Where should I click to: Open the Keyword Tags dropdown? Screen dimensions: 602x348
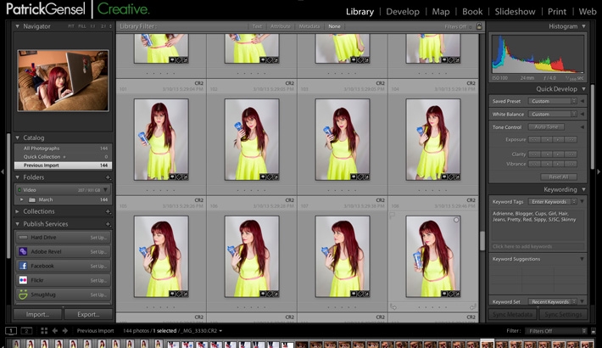click(553, 201)
